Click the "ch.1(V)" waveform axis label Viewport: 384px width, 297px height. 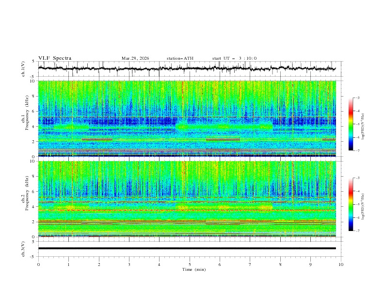23,69
